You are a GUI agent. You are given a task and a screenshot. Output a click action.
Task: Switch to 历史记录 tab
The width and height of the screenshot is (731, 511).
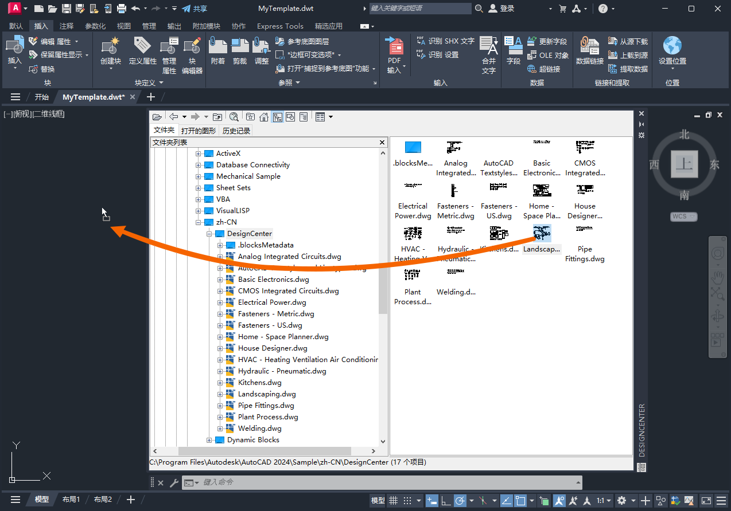[236, 131]
